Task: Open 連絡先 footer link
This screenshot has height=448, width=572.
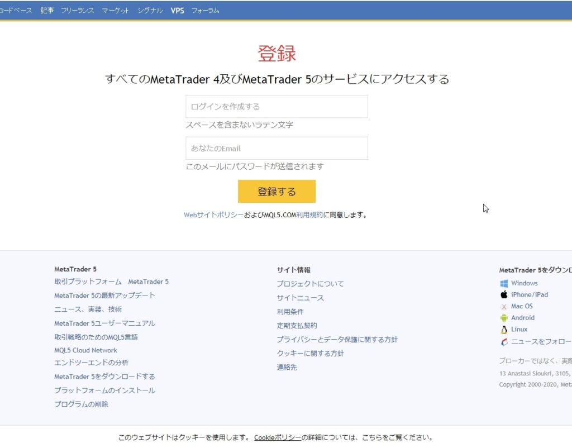Action: [287, 367]
